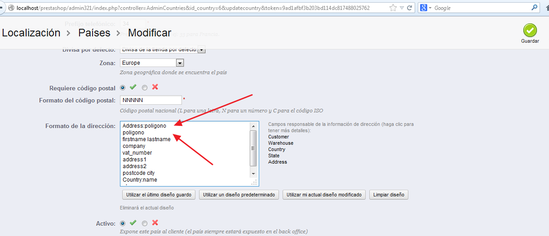
Task: Click the Warehouse address field category
Action: pos(281,143)
